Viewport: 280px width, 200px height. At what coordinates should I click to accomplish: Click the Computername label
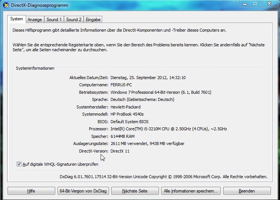pyautogui.click(x=94, y=85)
